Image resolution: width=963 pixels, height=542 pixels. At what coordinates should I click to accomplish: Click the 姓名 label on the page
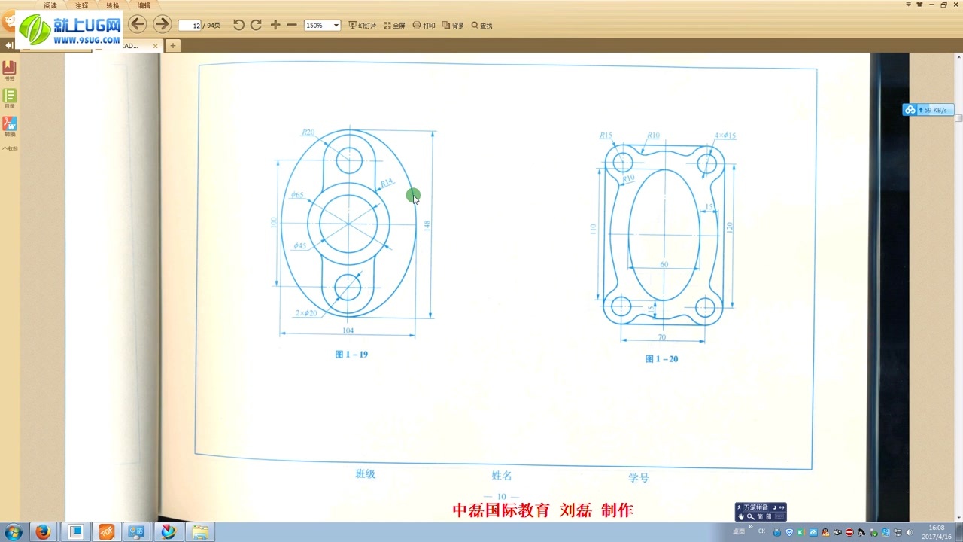[x=502, y=476]
